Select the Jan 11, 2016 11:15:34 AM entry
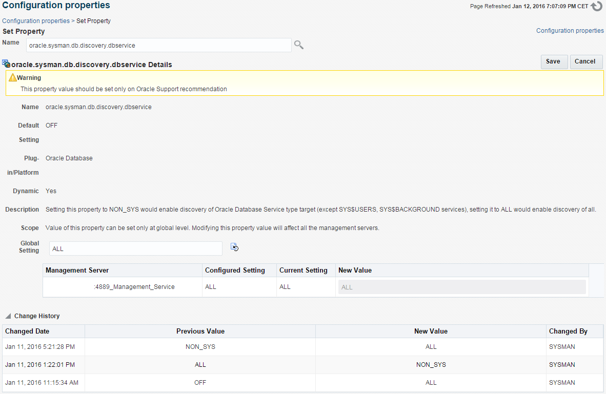 (x=303, y=383)
